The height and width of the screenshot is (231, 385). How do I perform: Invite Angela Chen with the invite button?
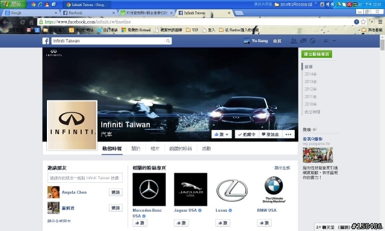(115, 192)
